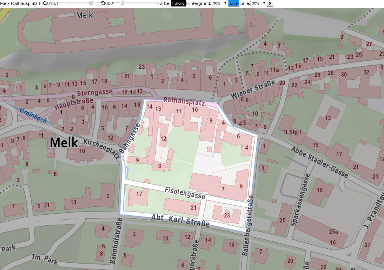Click the rotation plus icon
Screen dimensions: 384x270
click(155, 3)
